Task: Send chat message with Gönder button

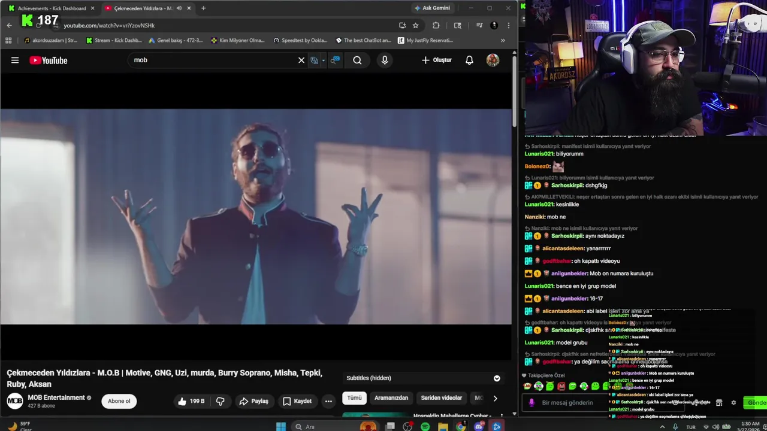Action: point(755,402)
